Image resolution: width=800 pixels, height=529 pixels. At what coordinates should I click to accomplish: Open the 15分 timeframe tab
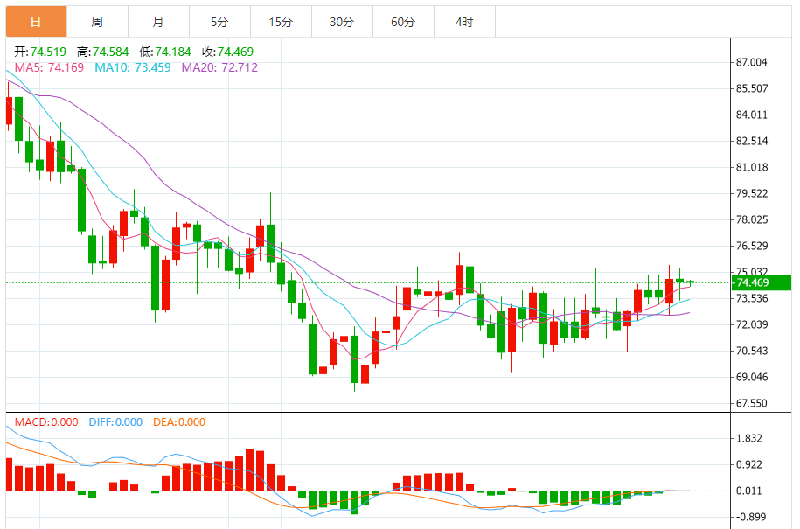coord(282,22)
